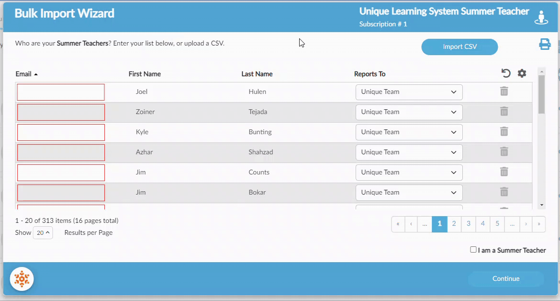The height and width of the screenshot is (301, 560).
Task: Click last name cell Tejada
Action: pos(258,112)
